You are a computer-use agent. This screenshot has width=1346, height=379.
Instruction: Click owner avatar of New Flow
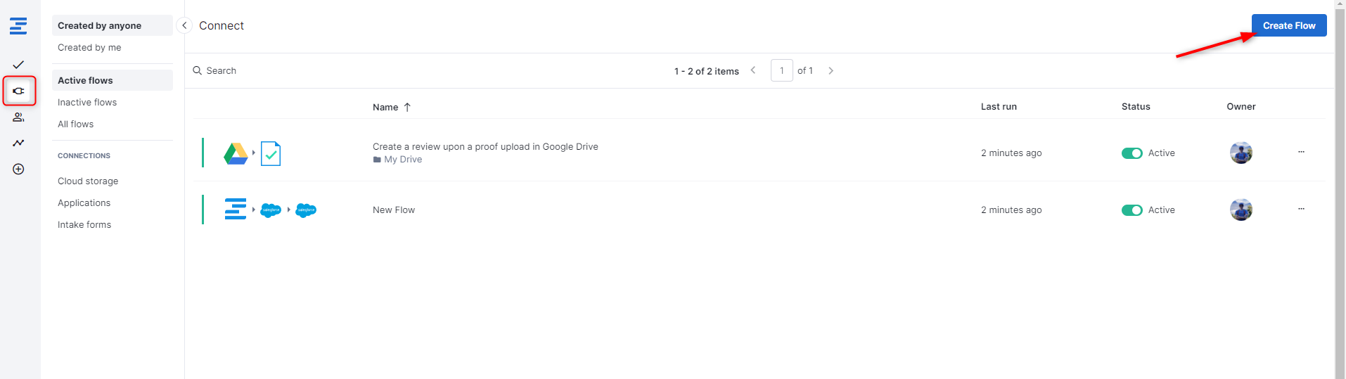click(x=1241, y=210)
